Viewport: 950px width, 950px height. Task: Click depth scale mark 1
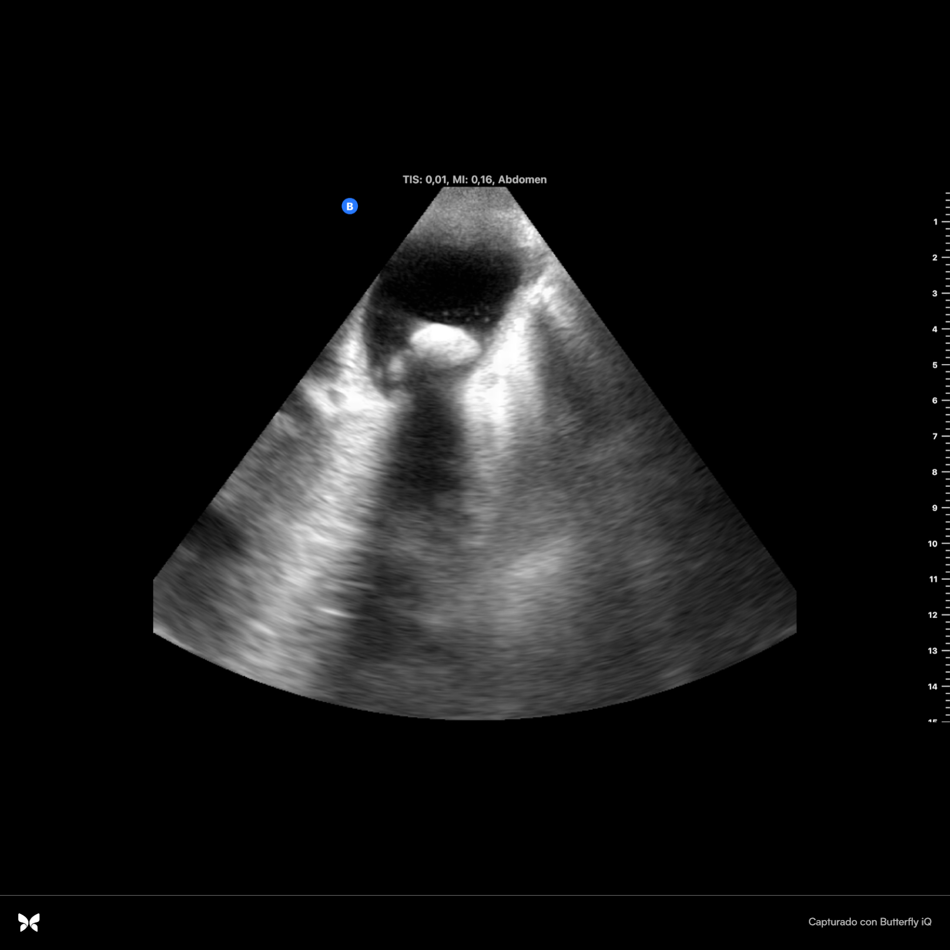tap(935, 222)
